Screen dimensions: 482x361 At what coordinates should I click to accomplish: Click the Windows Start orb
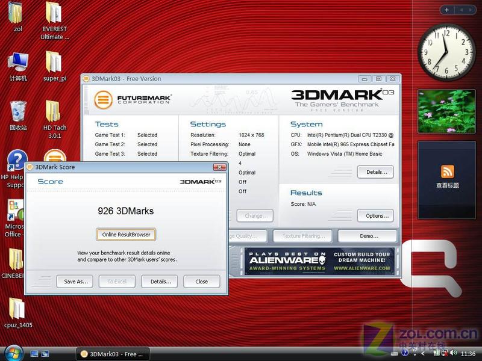coord(13,353)
